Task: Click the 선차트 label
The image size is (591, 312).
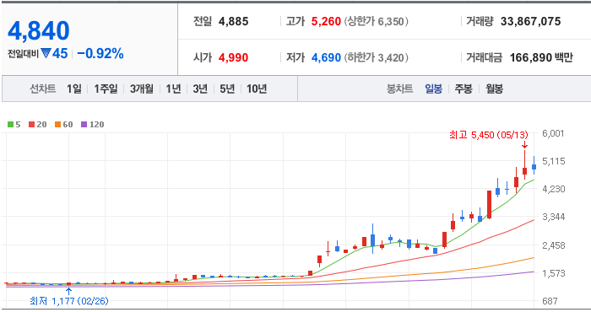Action: click(x=43, y=89)
